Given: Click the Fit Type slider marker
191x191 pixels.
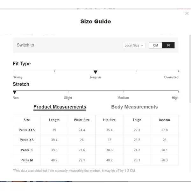Looking at the screenshot, I should [95, 72].
